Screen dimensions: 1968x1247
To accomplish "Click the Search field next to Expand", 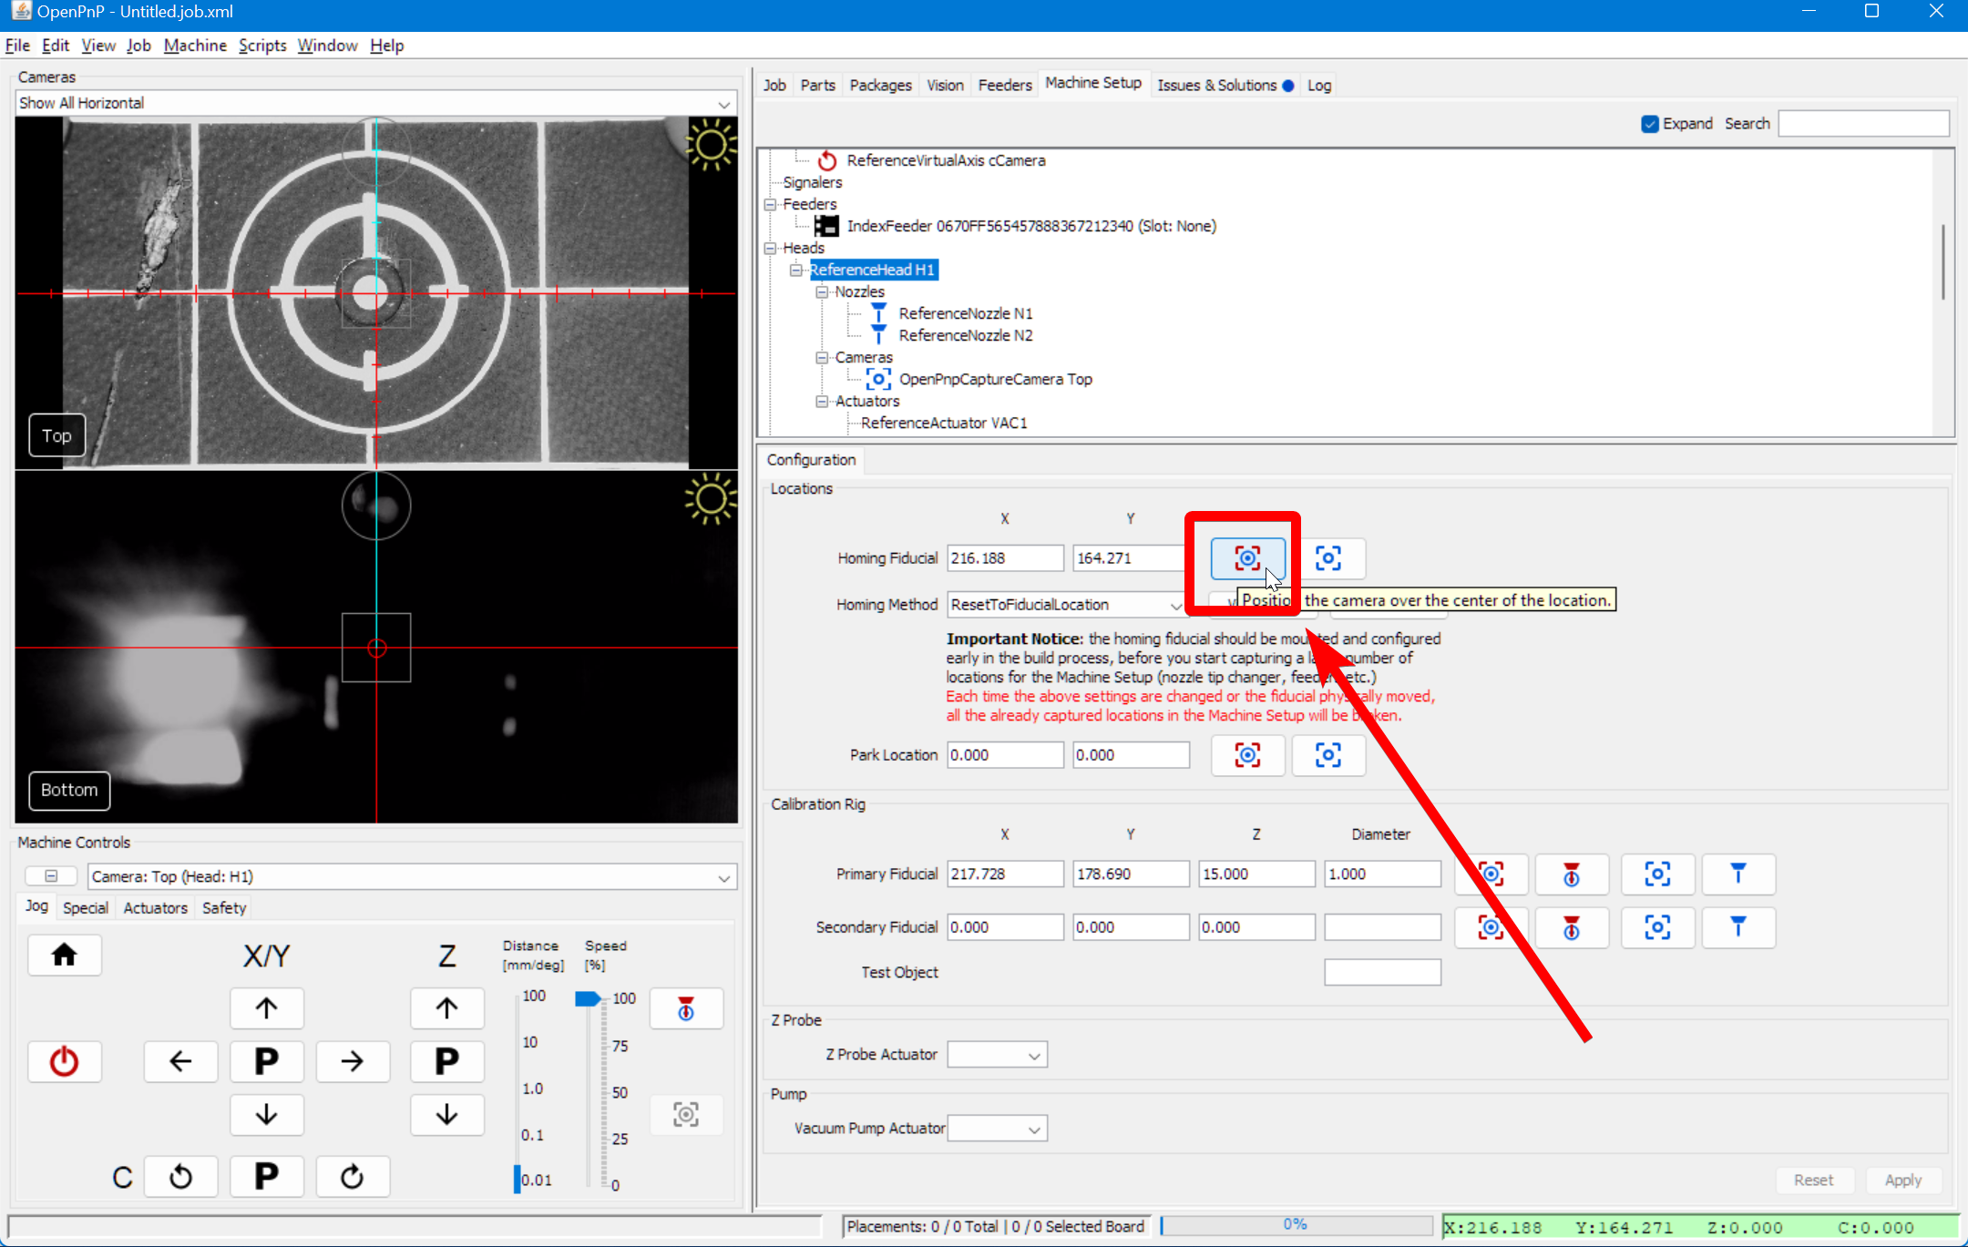I will pos(1861,123).
